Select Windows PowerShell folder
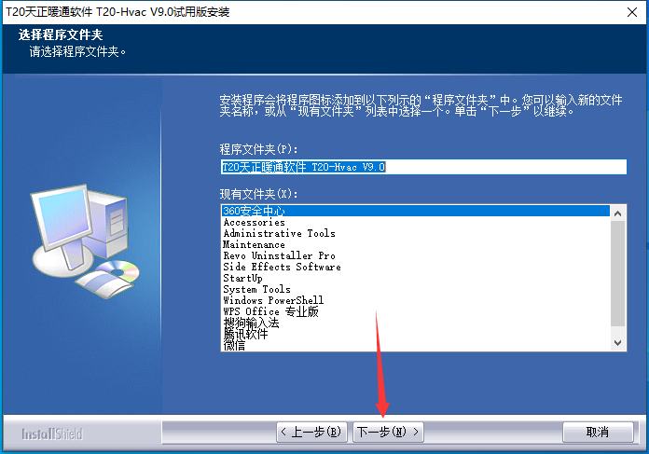 (416, 300)
